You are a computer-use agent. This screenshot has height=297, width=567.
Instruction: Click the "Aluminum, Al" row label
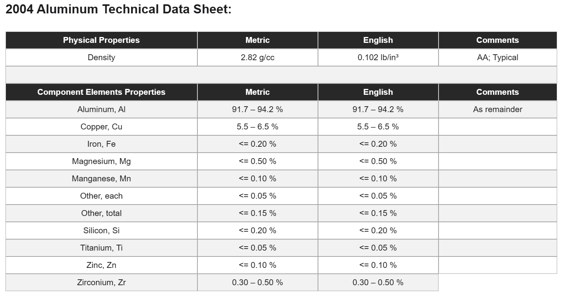[101, 109]
